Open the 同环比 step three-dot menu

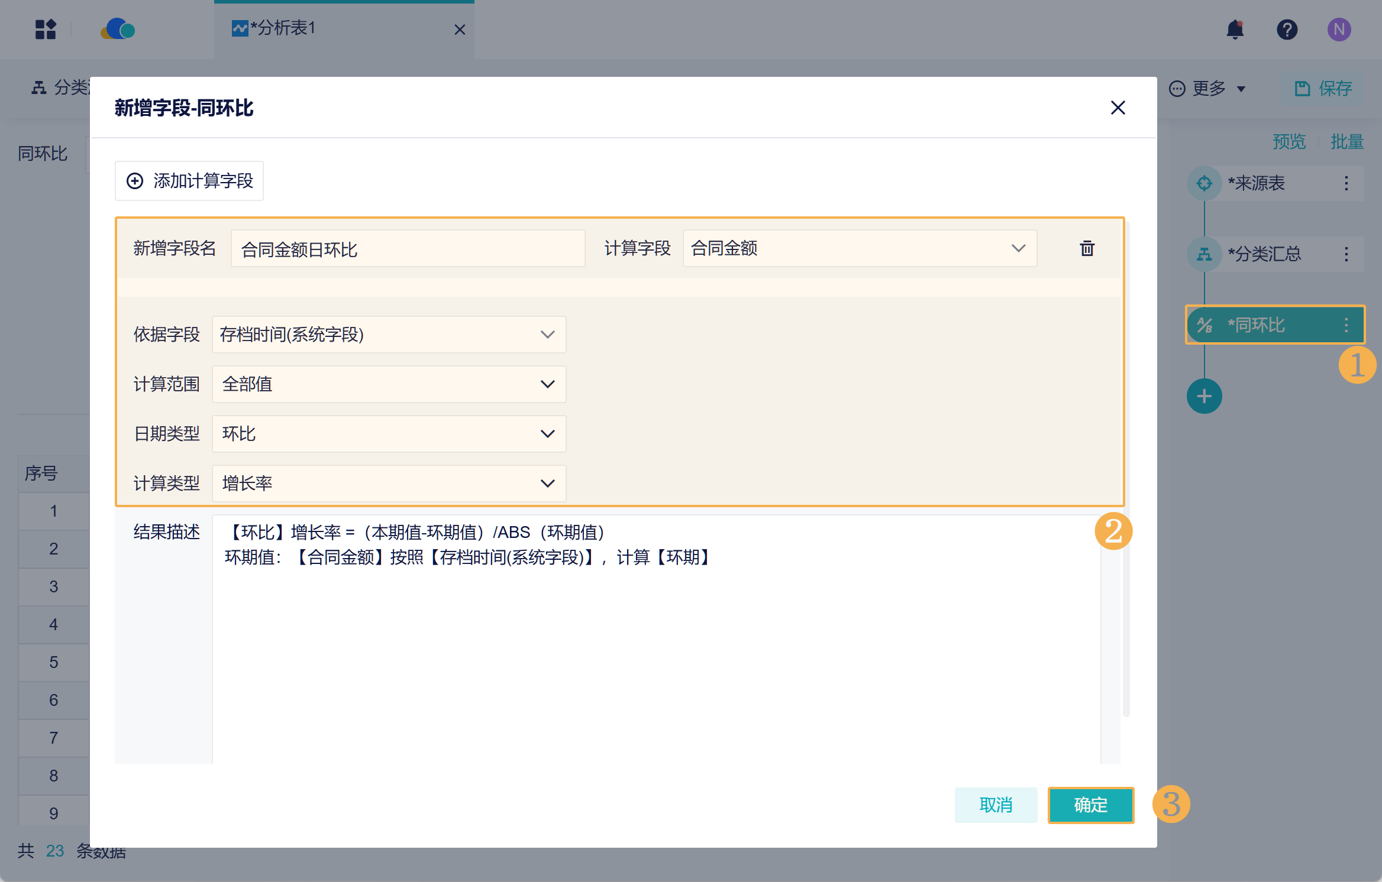pos(1346,325)
